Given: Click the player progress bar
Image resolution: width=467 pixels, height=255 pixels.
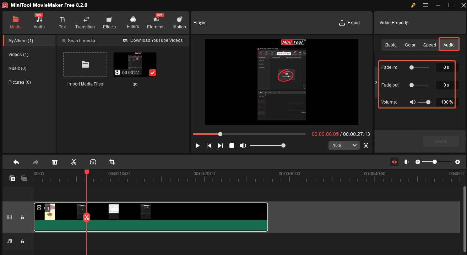Looking at the screenshot, I should click(249, 134).
